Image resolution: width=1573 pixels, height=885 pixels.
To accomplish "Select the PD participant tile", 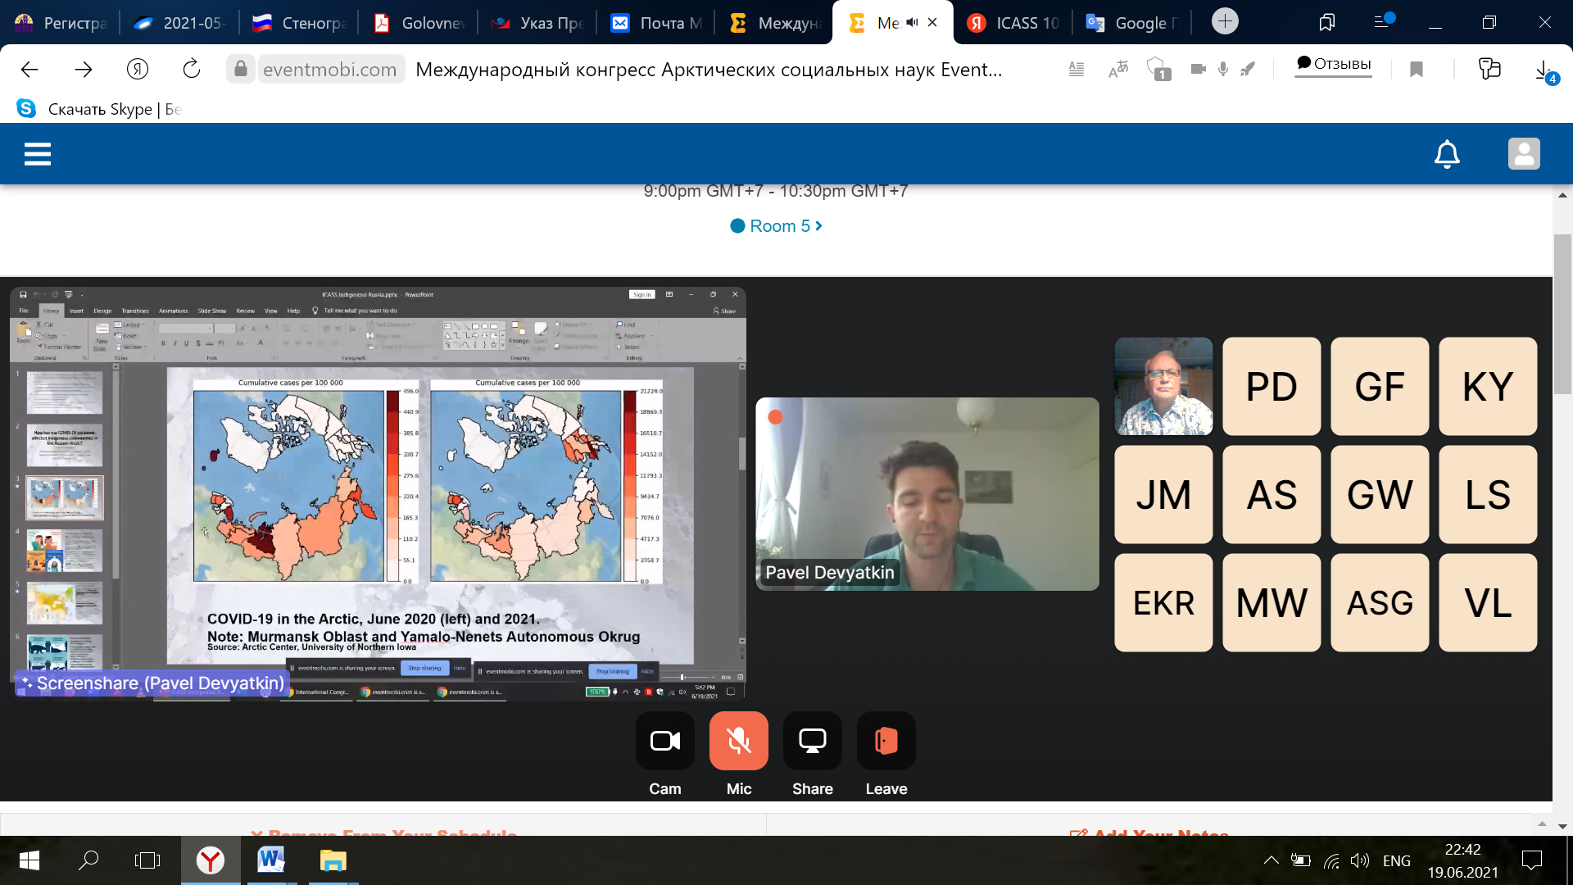I will tap(1272, 386).
